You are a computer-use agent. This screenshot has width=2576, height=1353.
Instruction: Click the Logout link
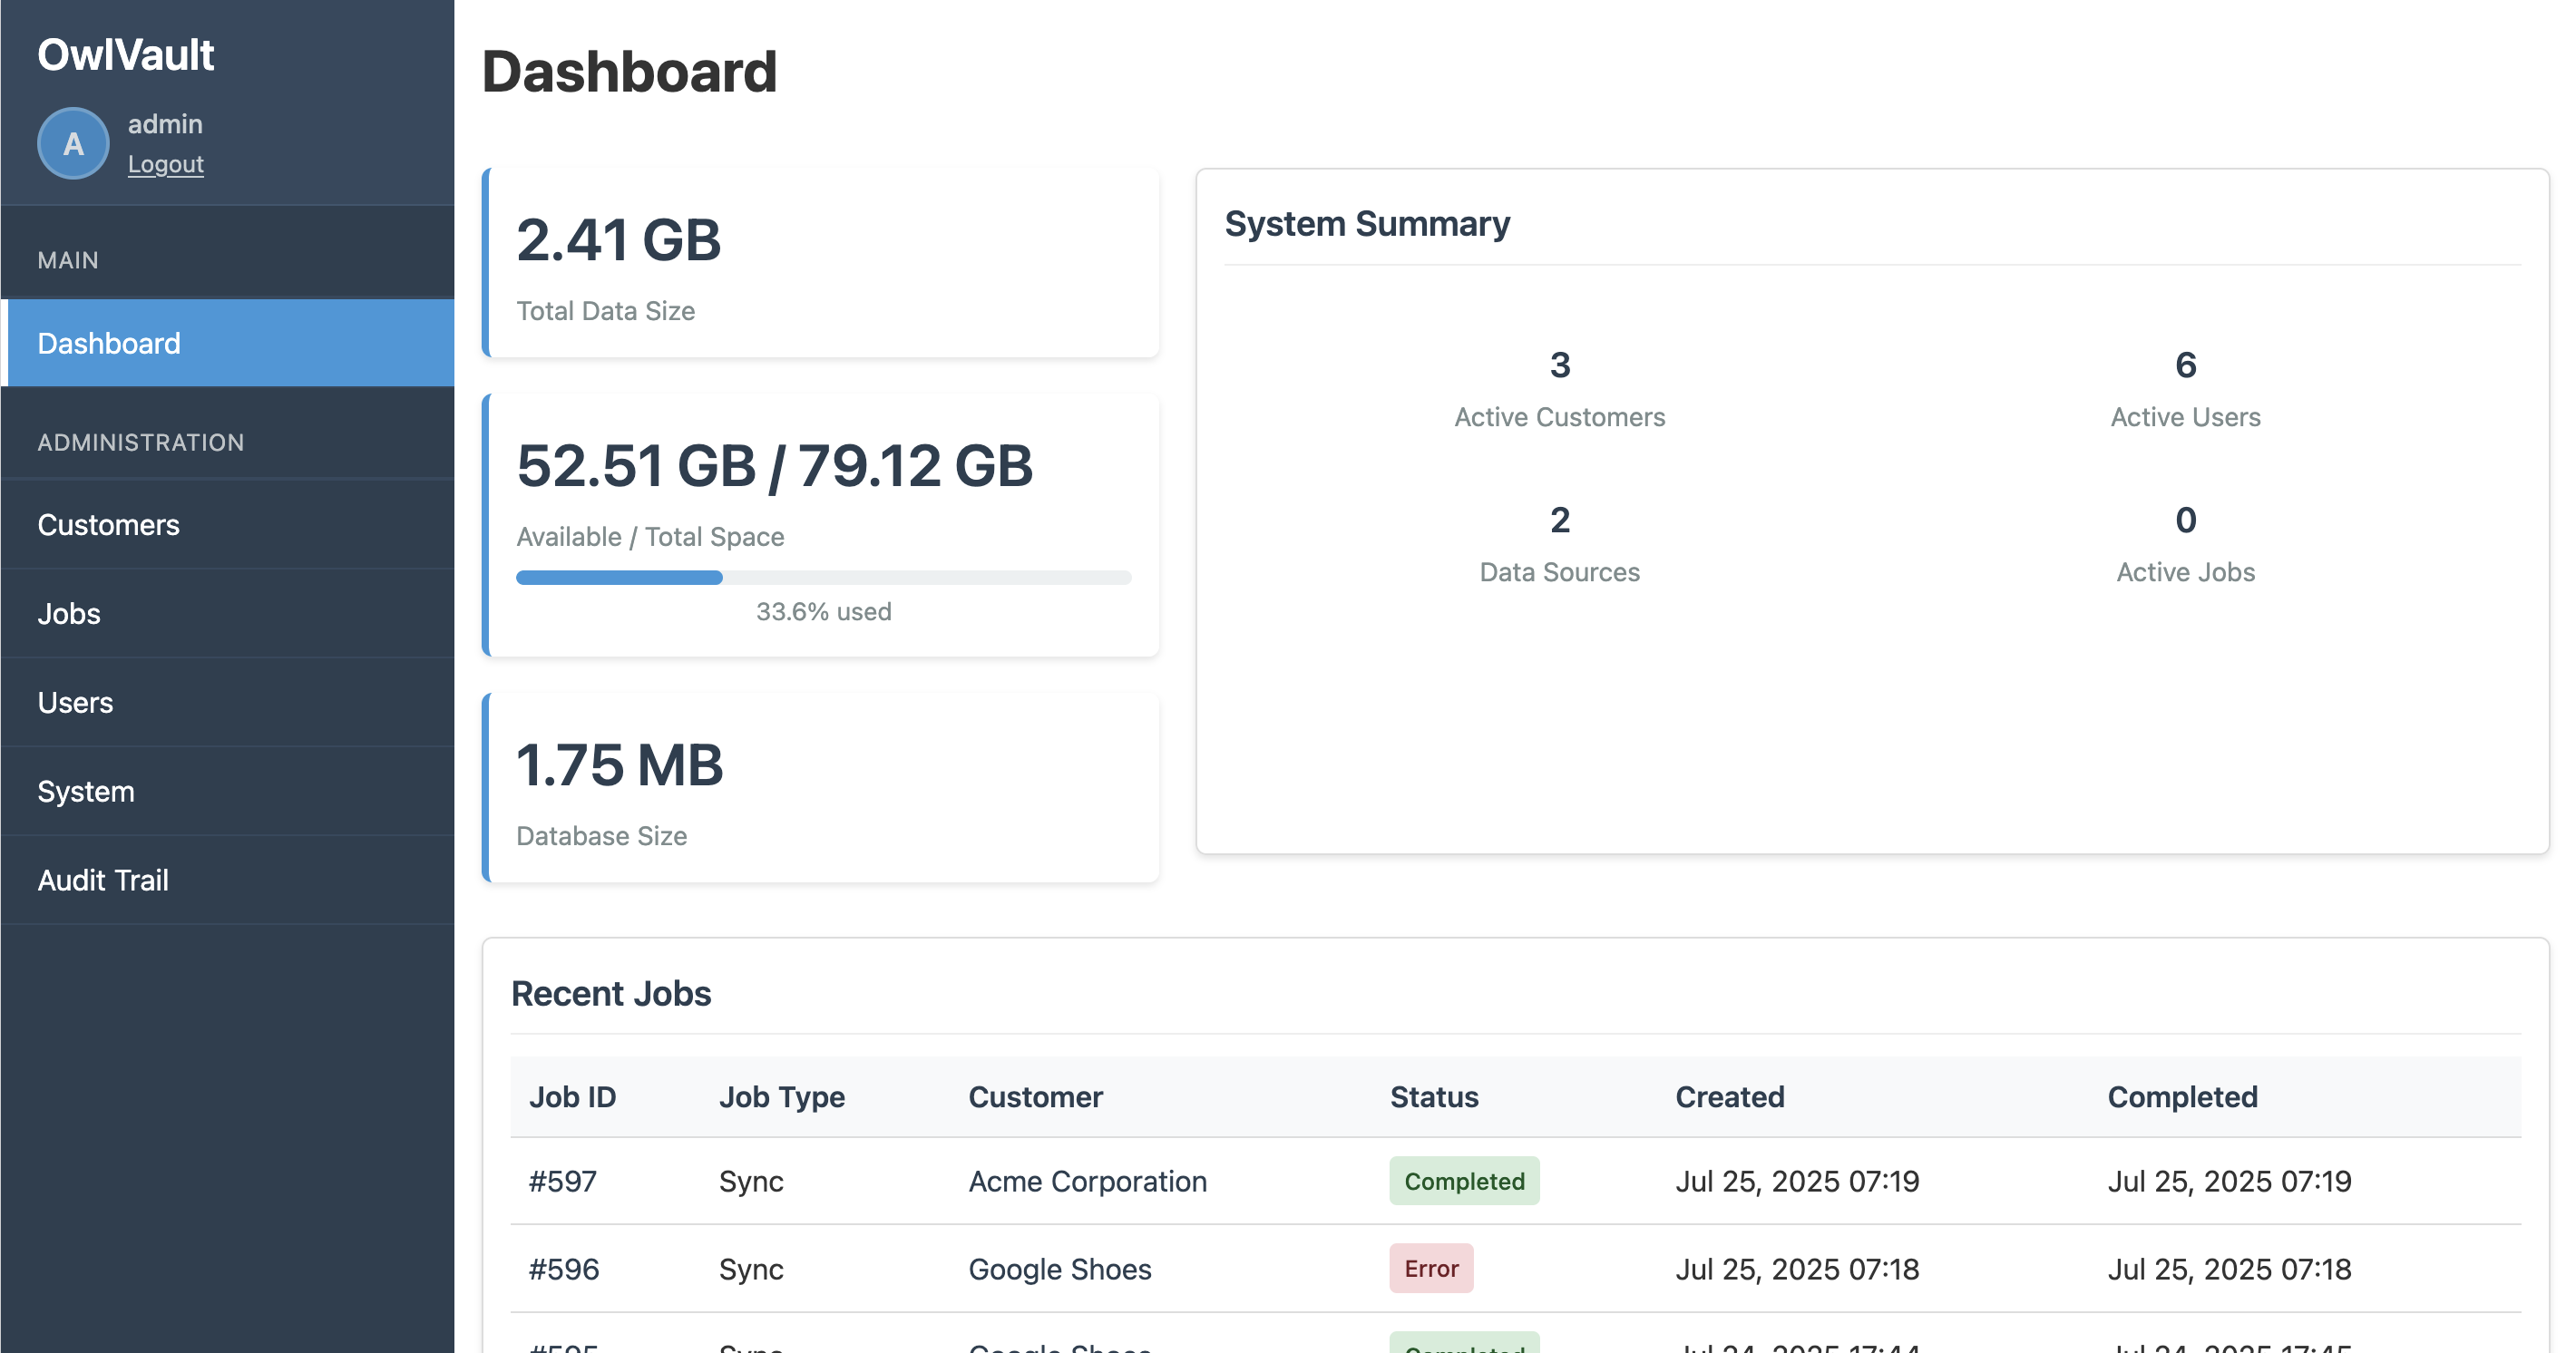(x=166, y=163)
